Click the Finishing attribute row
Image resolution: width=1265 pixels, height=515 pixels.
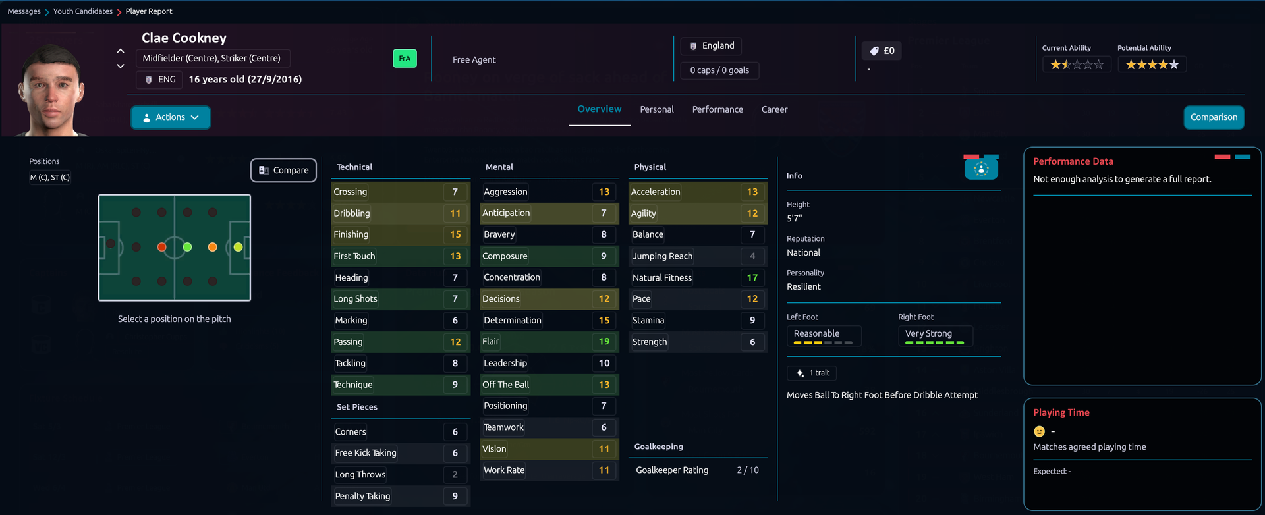401,234
